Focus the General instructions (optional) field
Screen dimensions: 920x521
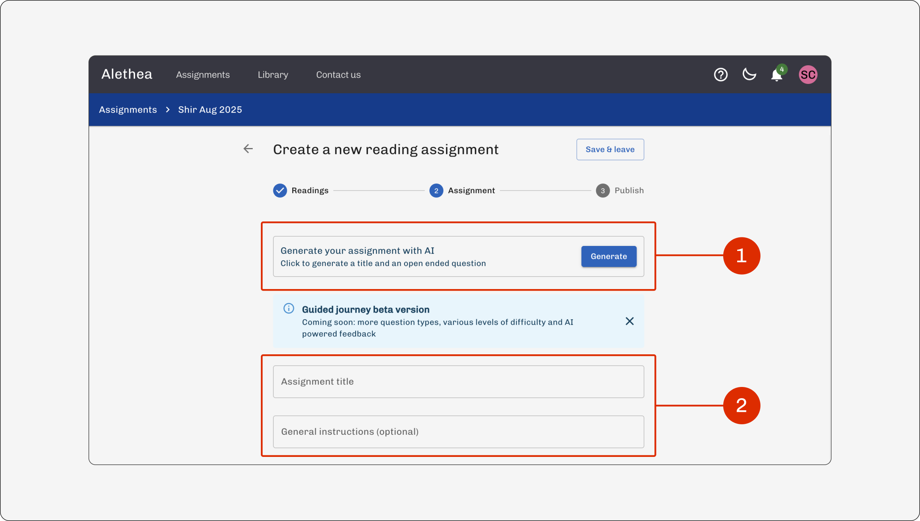(x=458, y=432)
